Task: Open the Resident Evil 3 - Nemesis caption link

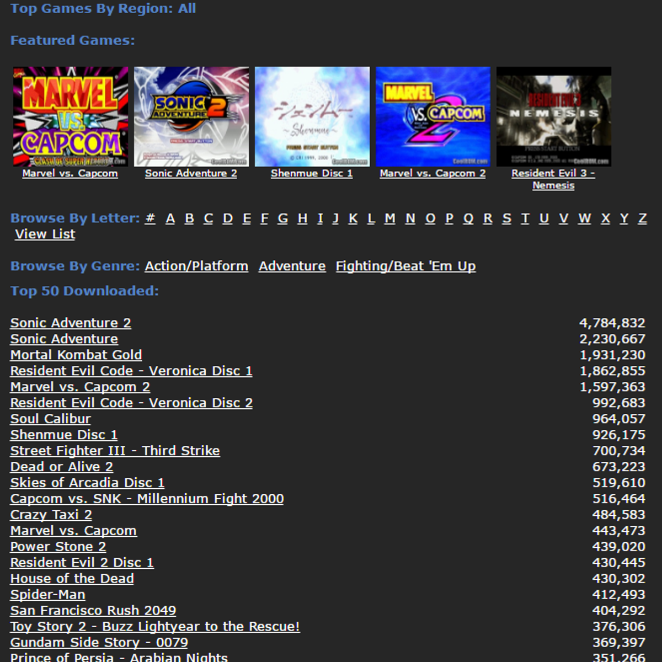Action: coord(553,179)
